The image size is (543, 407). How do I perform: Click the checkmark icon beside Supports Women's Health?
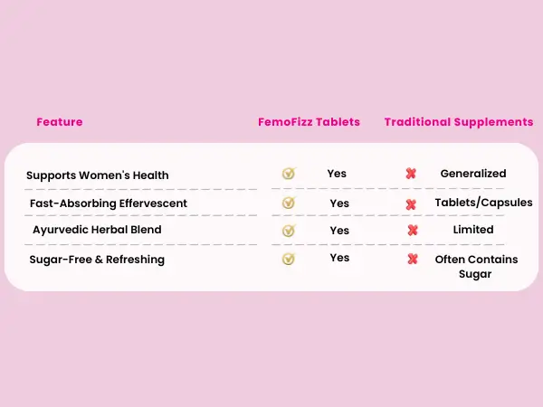289,174
